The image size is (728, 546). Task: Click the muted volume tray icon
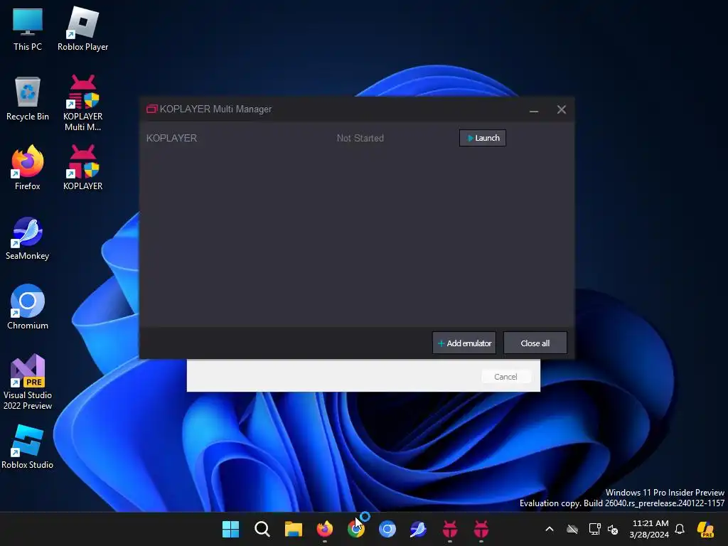613,529
